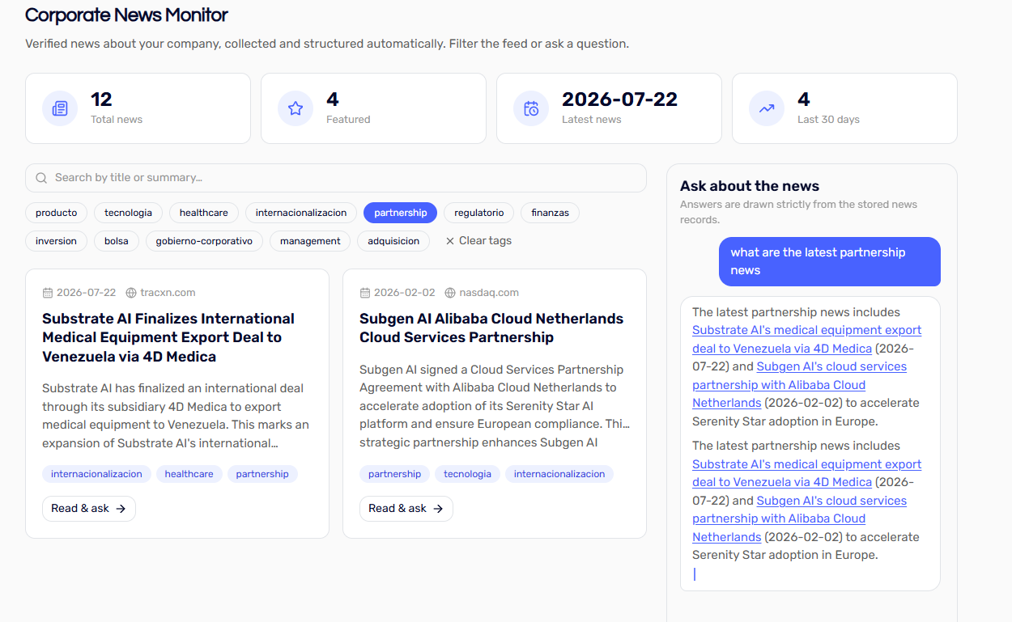Click calendar icon beside 2026-07-22 on Substrate card
Image resolution: width=1012 pixels, height=622 pixels.
[x=48, y=293]
